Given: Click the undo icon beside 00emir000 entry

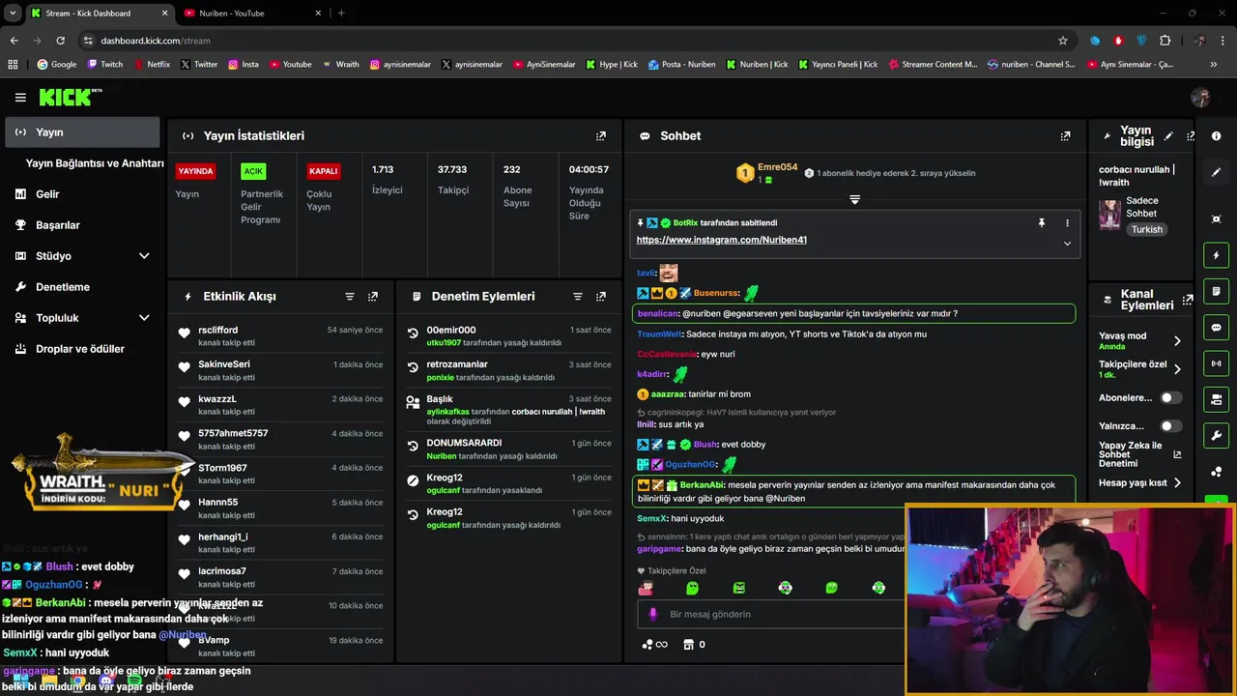Looking at the screenshot, I should [x=413, y=334].
